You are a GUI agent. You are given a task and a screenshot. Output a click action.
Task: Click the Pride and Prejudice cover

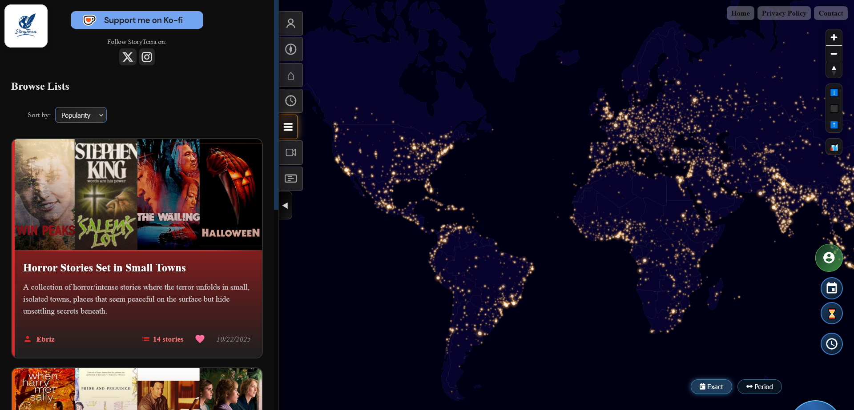coord(106,389)
